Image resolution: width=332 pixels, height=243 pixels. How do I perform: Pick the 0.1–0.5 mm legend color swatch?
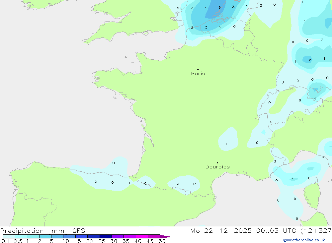(x=9, y=236)
